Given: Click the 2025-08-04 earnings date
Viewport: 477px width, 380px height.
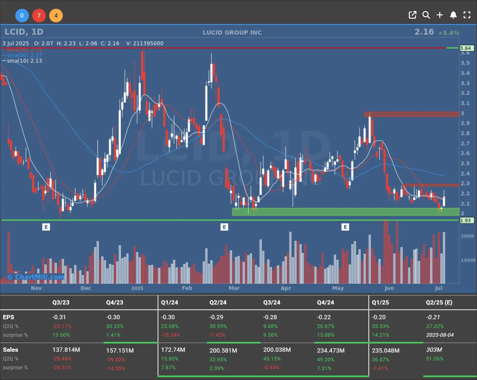Looking at the screenshot, I should point(440,335).
